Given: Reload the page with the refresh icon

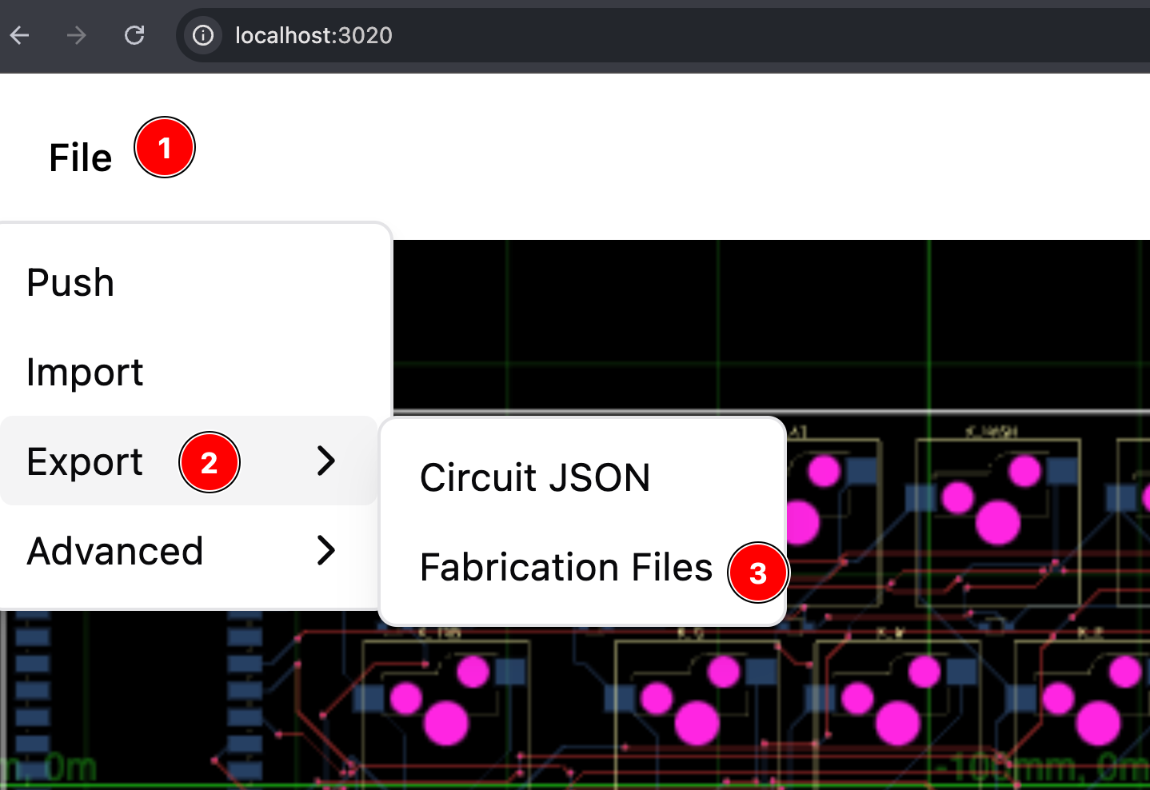Looking at the screenshot, I should (x=134, y=35).
